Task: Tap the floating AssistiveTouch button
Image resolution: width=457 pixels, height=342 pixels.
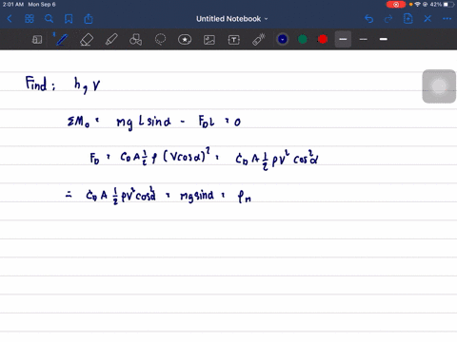Action: pos(439,86)
